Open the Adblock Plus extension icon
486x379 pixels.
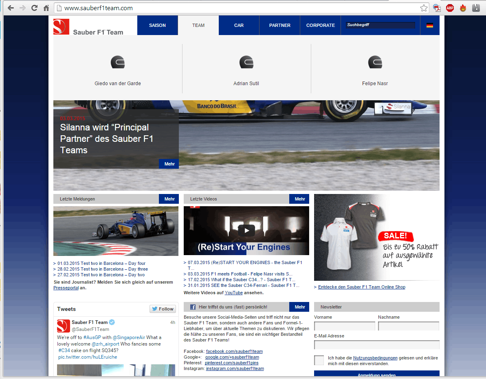pyautogui.click(x=450, y=8)
